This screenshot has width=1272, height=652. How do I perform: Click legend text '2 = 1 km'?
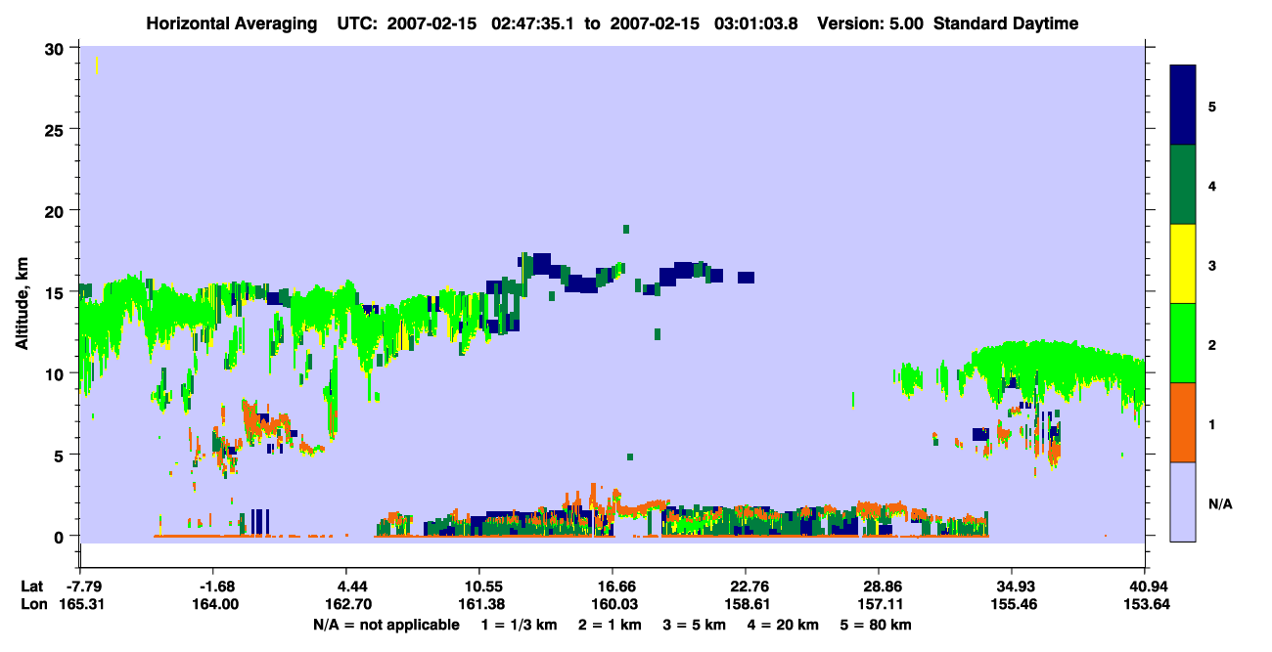pyautogui.click(x=611, y=625)
